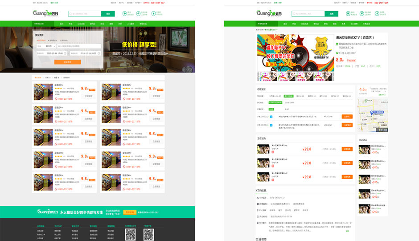Open 外卖 in the left page navigation bar

pos(70,24)
